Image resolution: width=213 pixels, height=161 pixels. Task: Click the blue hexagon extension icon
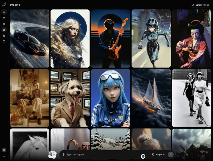tap(143, 156)
